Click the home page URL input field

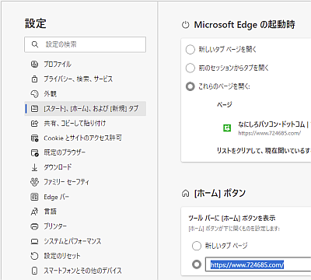click(258, 264)
